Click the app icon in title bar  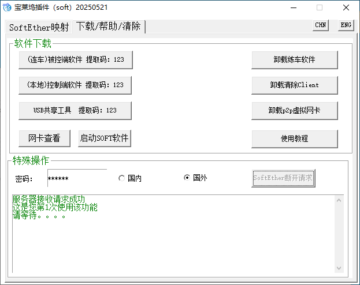pyautogui.click(x=8, y=7)
